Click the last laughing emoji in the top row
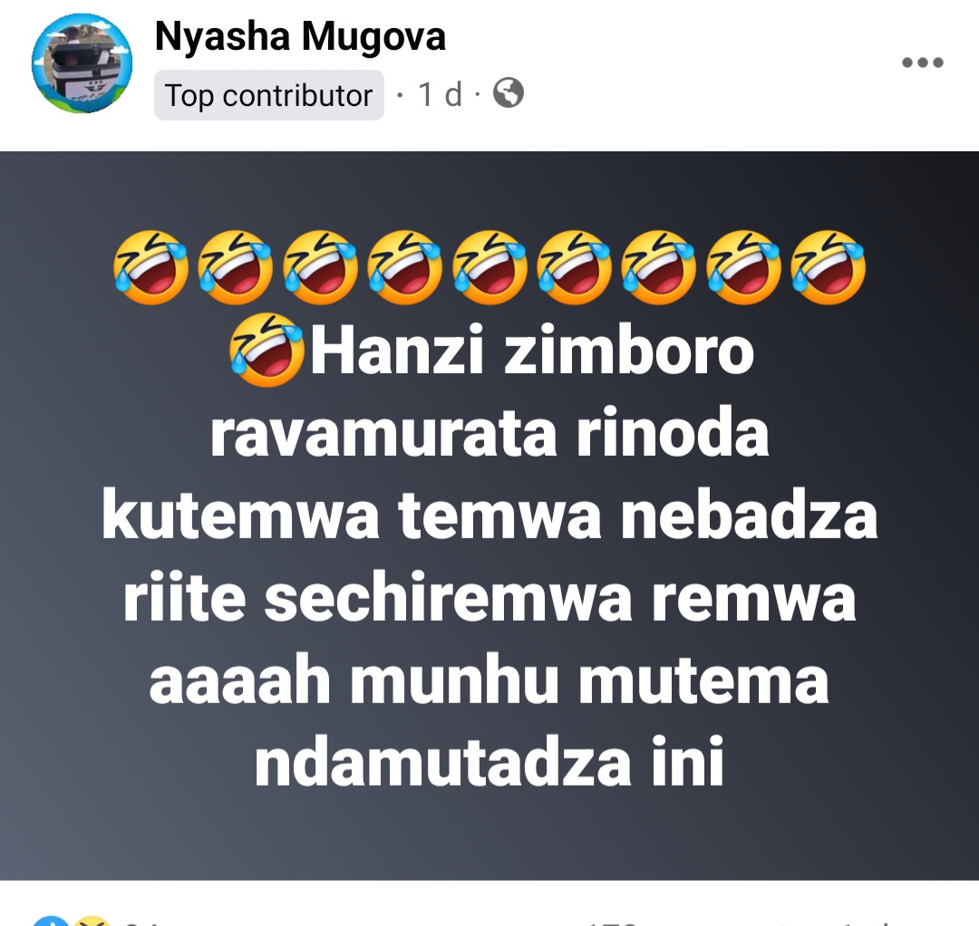This screenshot has width=979, height=926. coord(829,267)
